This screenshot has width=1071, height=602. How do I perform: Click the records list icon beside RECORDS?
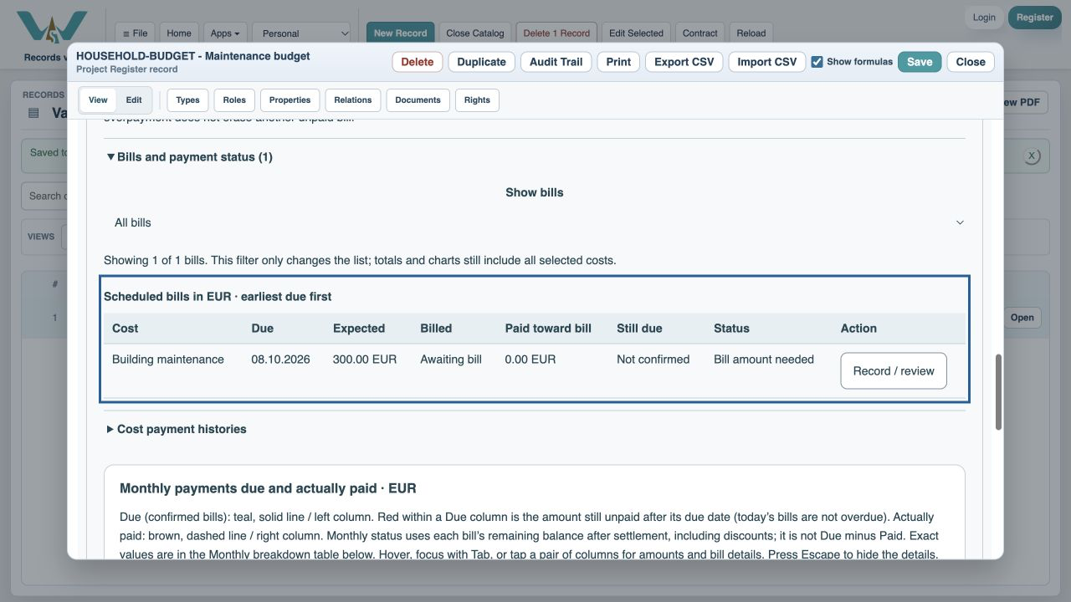click(x=33, y=113)
